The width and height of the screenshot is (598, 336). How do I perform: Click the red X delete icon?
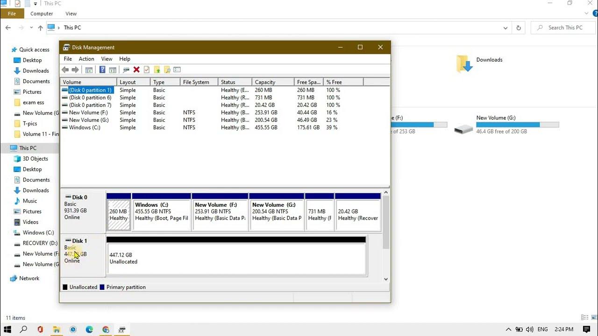136,70
